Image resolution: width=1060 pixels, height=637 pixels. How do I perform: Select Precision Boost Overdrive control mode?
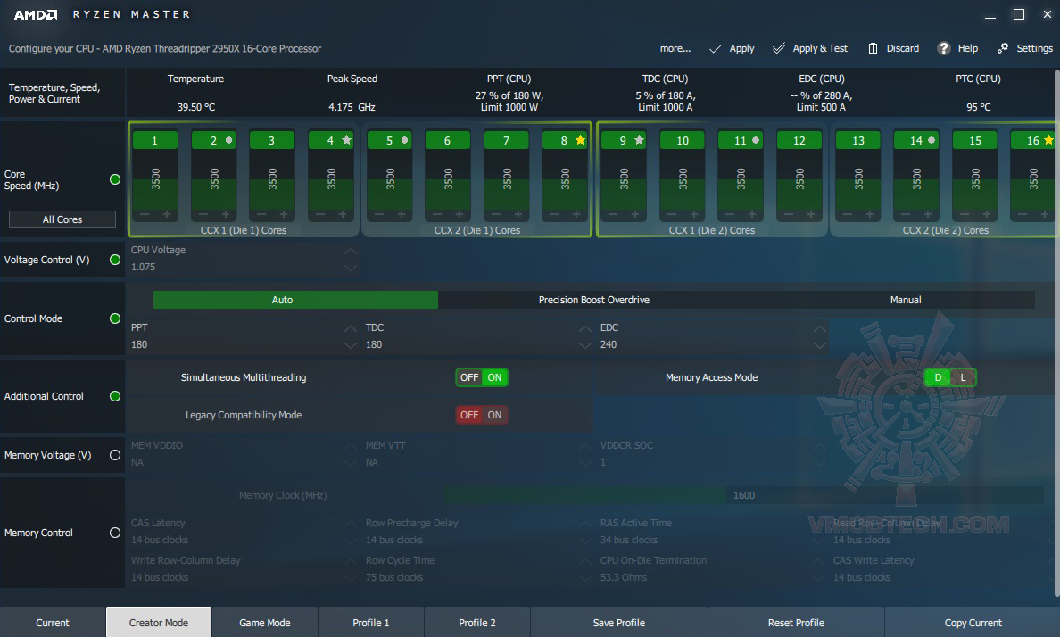pyautogui.click(x=594, y=300)
